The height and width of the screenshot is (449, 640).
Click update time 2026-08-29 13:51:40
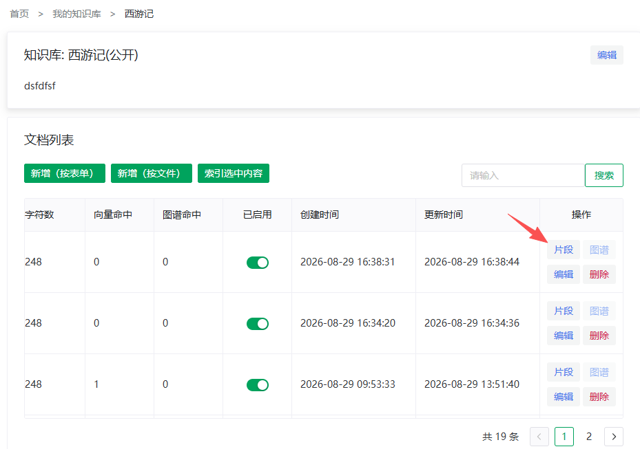[x=472, y=384]
